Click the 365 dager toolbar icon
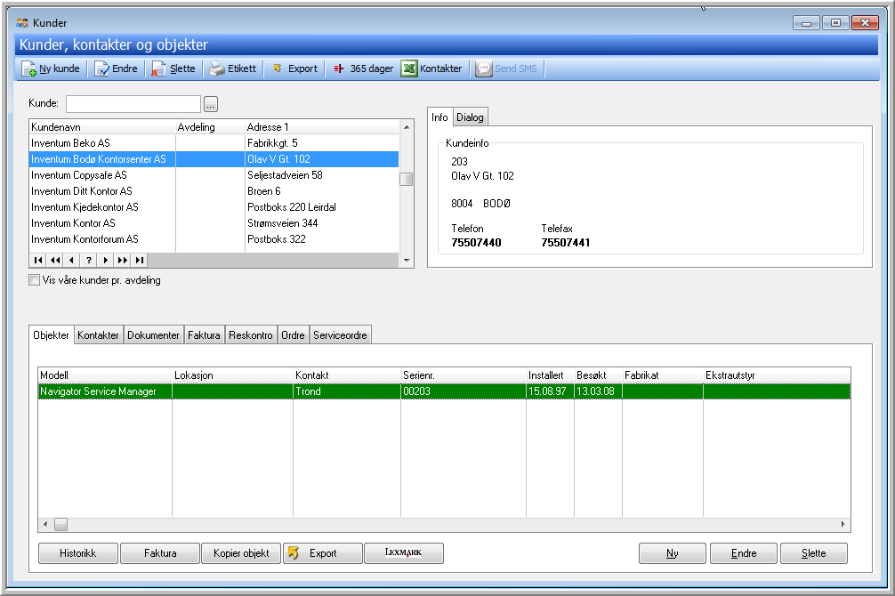The width and height of the screenshot is (895, 596). 338,69
